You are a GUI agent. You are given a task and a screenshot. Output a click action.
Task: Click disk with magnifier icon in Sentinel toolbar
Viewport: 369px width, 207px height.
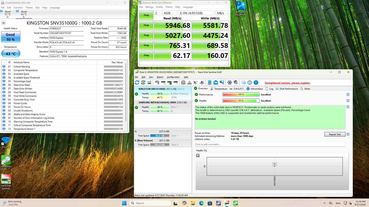tap(176, 83)
